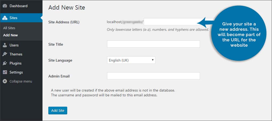272x121 pixels.
Task: Open the Users menu
Action: pos(14,45)
